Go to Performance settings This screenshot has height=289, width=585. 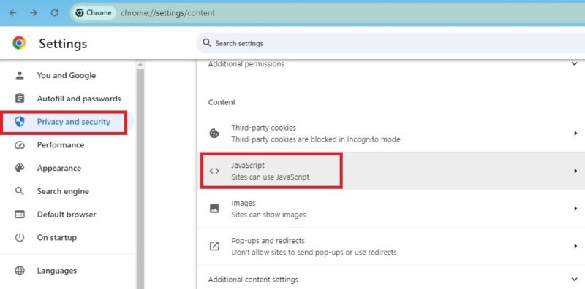pyautogui.click(x=61, y=145)
